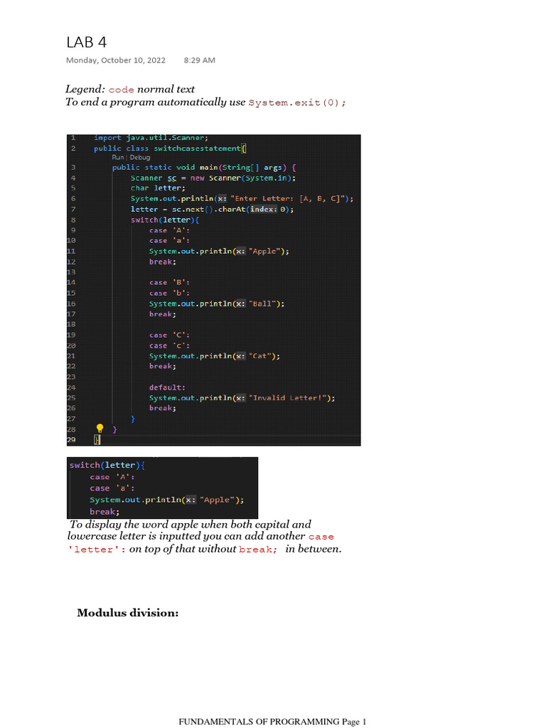The image size is (546, 728).
Task: Click the red 'case' word in the paragraph
Action: point(321,537)
